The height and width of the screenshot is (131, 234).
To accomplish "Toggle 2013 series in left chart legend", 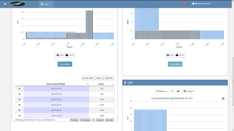I will point(61,55).
